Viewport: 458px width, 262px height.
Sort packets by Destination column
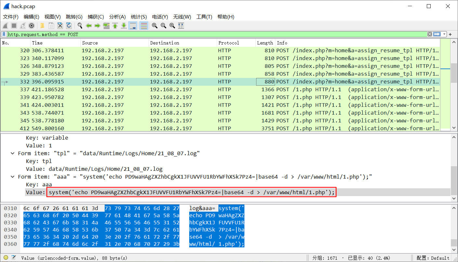tap(183, 43)
